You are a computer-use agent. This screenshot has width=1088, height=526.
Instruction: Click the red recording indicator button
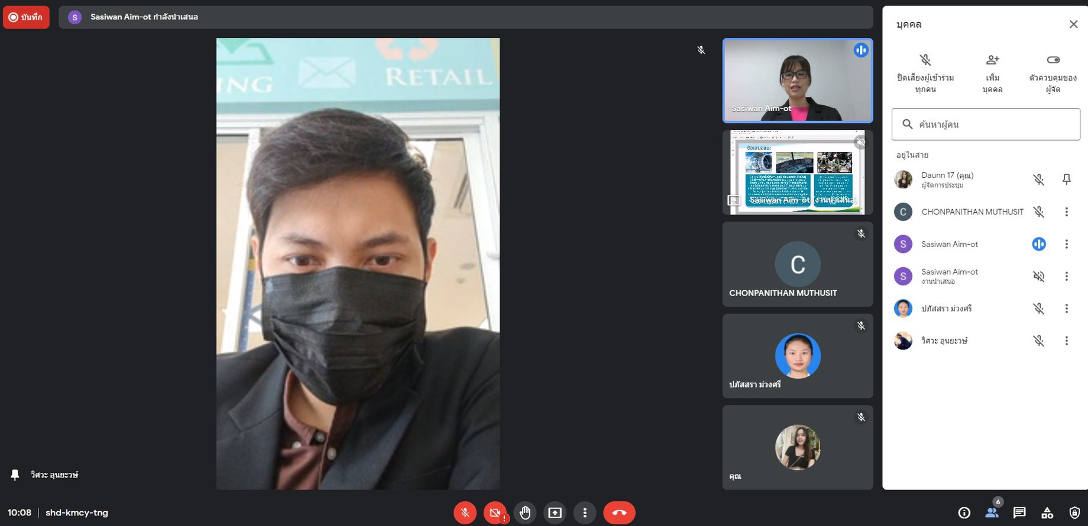pos(26,17)
